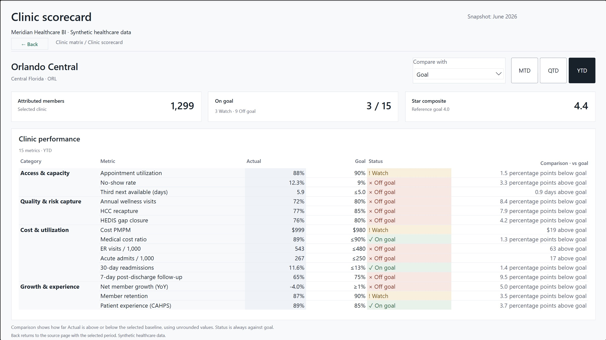Click Third next available (days) metric

pyautogui.click(x=134, y=192)
